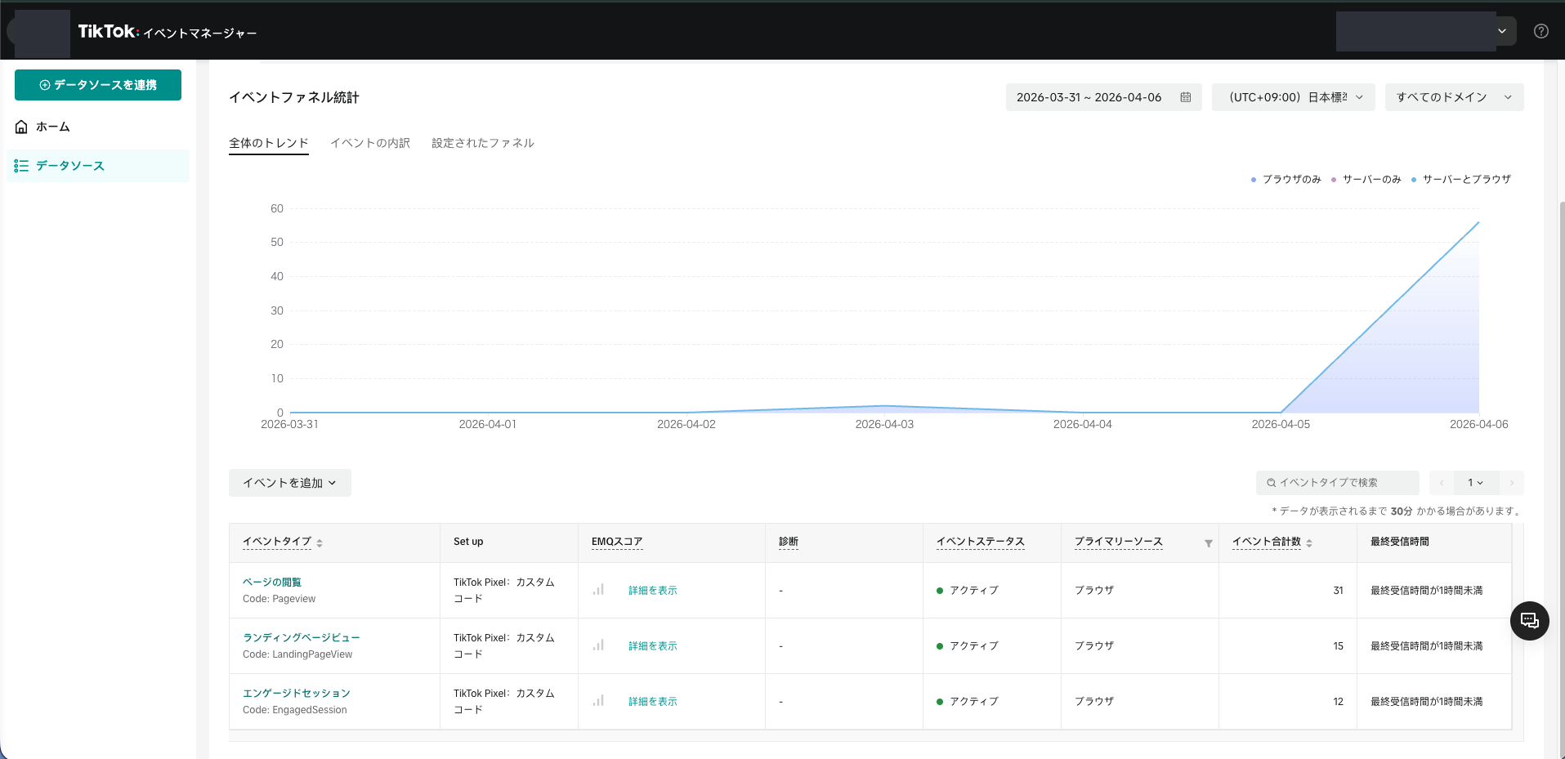Switch to 設定されたファネル tab
The image size is (1565, 759).
(482, 143)
